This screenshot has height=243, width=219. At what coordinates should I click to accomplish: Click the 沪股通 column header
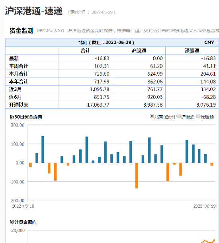point(139,51)
